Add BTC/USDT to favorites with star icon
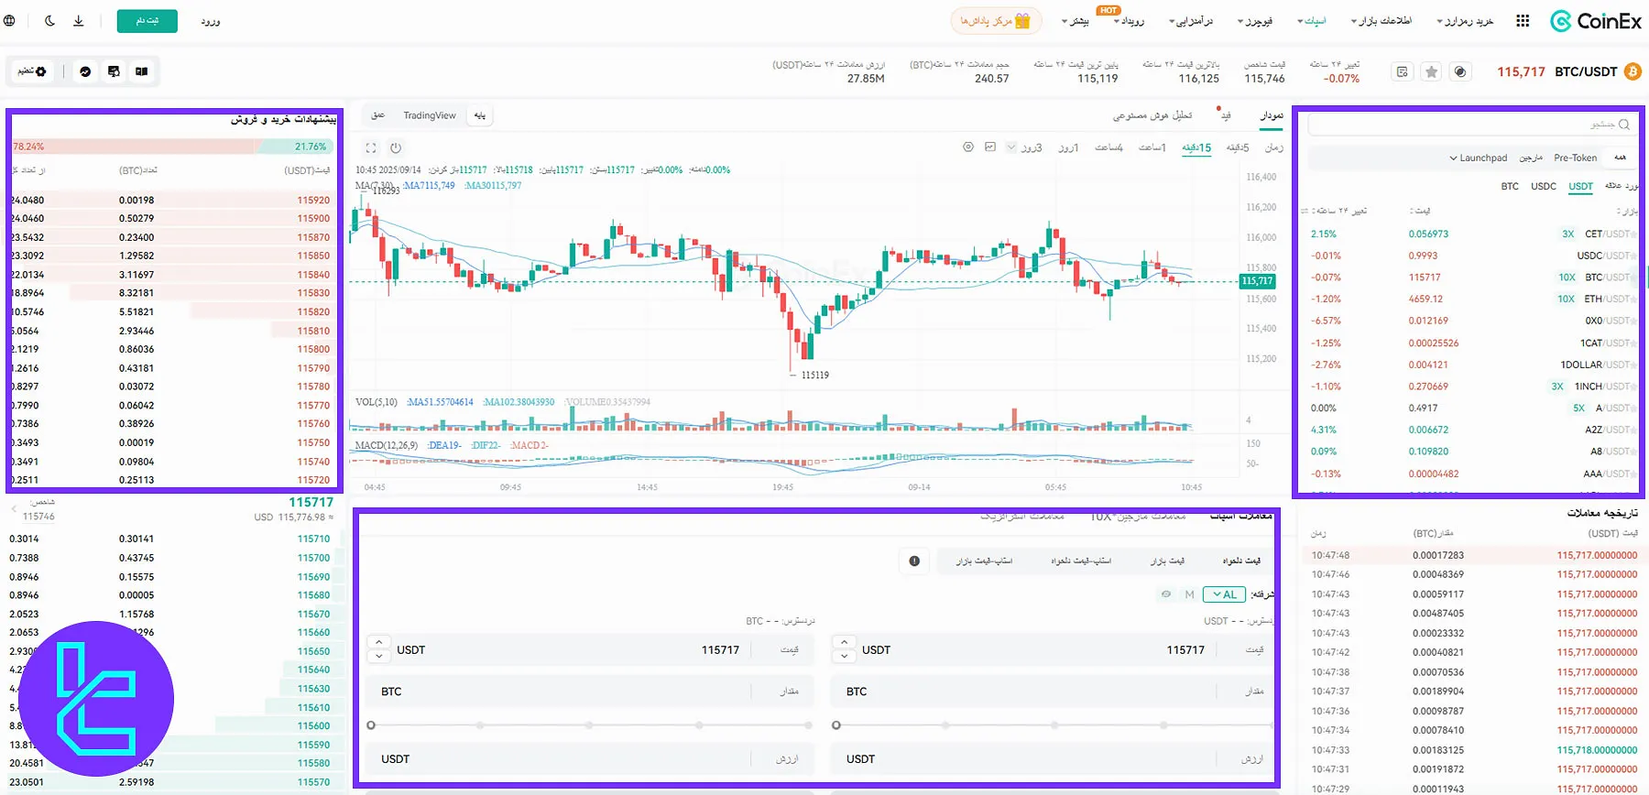Screen dimensions: 1649x795 (1431, 71)
